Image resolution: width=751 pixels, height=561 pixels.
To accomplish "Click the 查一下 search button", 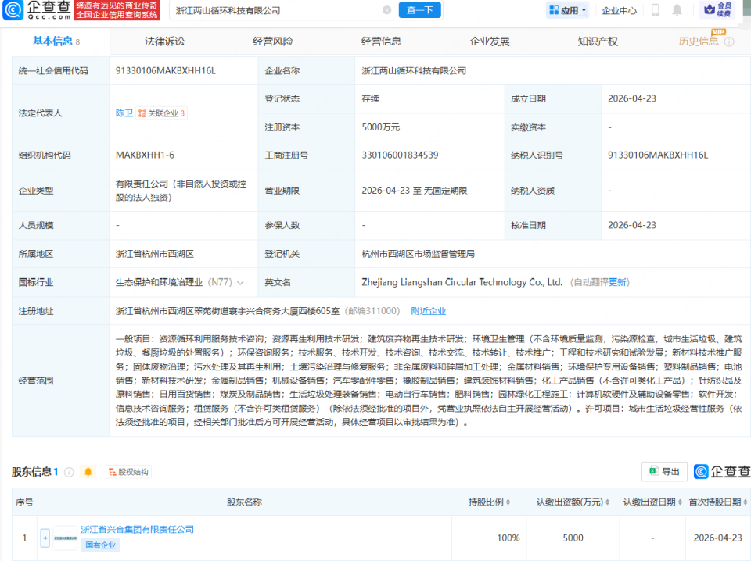I will click(x=420, y=10).
